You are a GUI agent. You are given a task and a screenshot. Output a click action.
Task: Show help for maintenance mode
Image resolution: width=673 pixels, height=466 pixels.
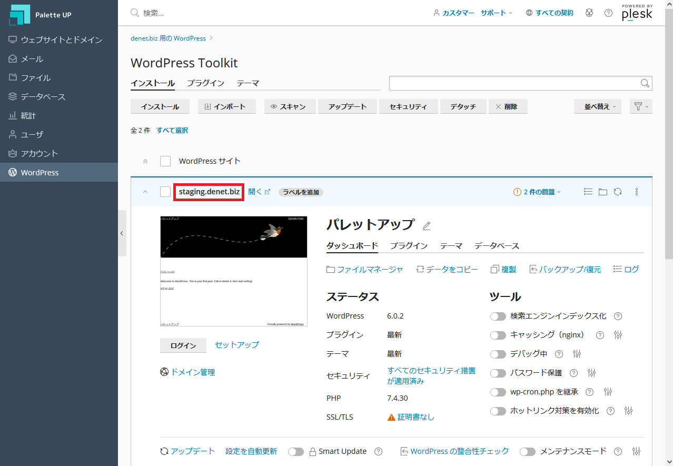618,451
